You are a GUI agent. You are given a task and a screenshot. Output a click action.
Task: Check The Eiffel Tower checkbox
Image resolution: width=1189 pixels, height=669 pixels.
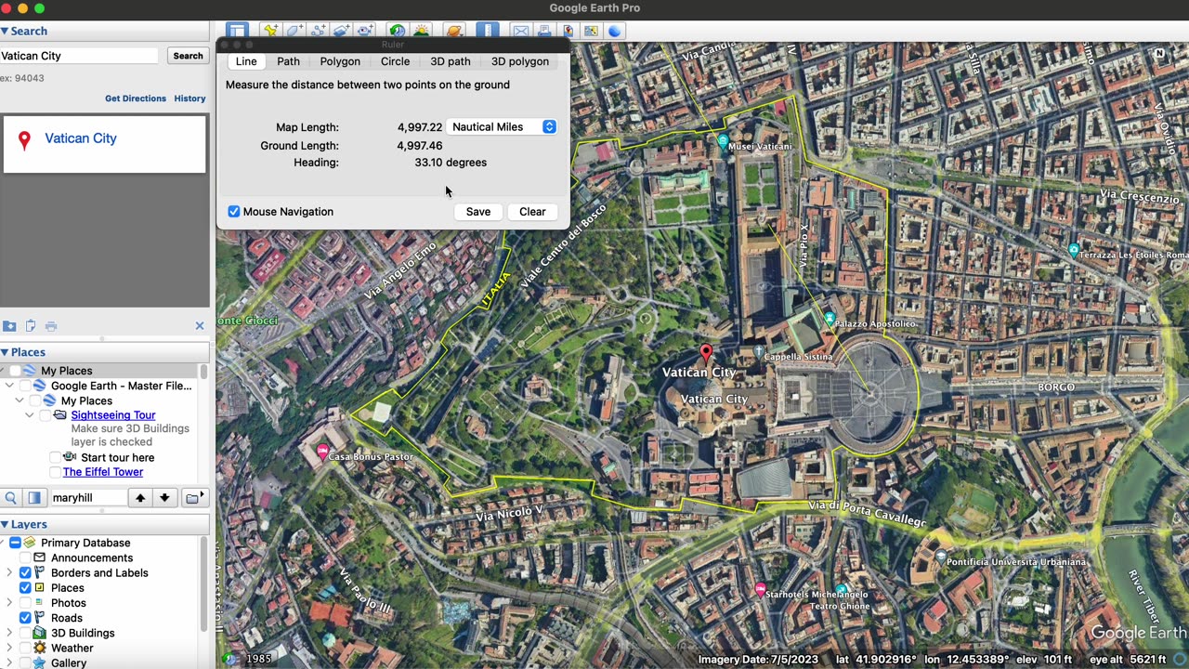[x=55, y=472]
